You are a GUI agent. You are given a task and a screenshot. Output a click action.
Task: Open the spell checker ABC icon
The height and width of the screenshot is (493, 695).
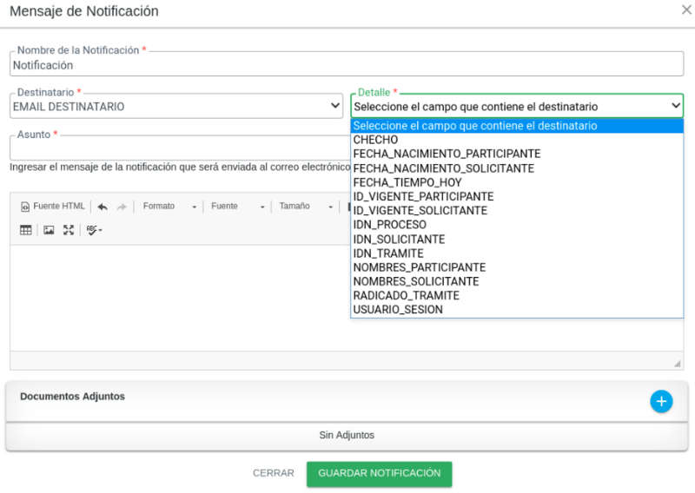click(94, 230)
